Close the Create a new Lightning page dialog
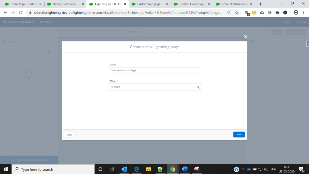The width and height of the screenshot is (309, 174). (246, 37)
